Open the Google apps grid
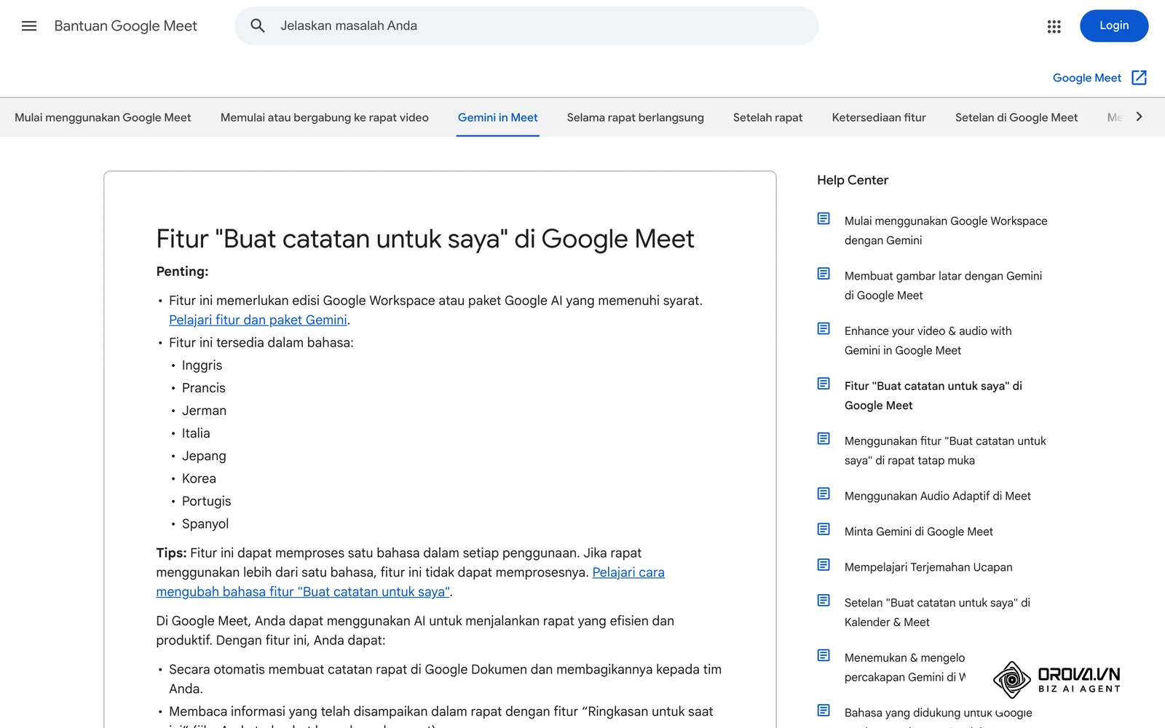The width and height of the screenshot is (1165, 728). pyautogui.click(x=1054, y=26)
